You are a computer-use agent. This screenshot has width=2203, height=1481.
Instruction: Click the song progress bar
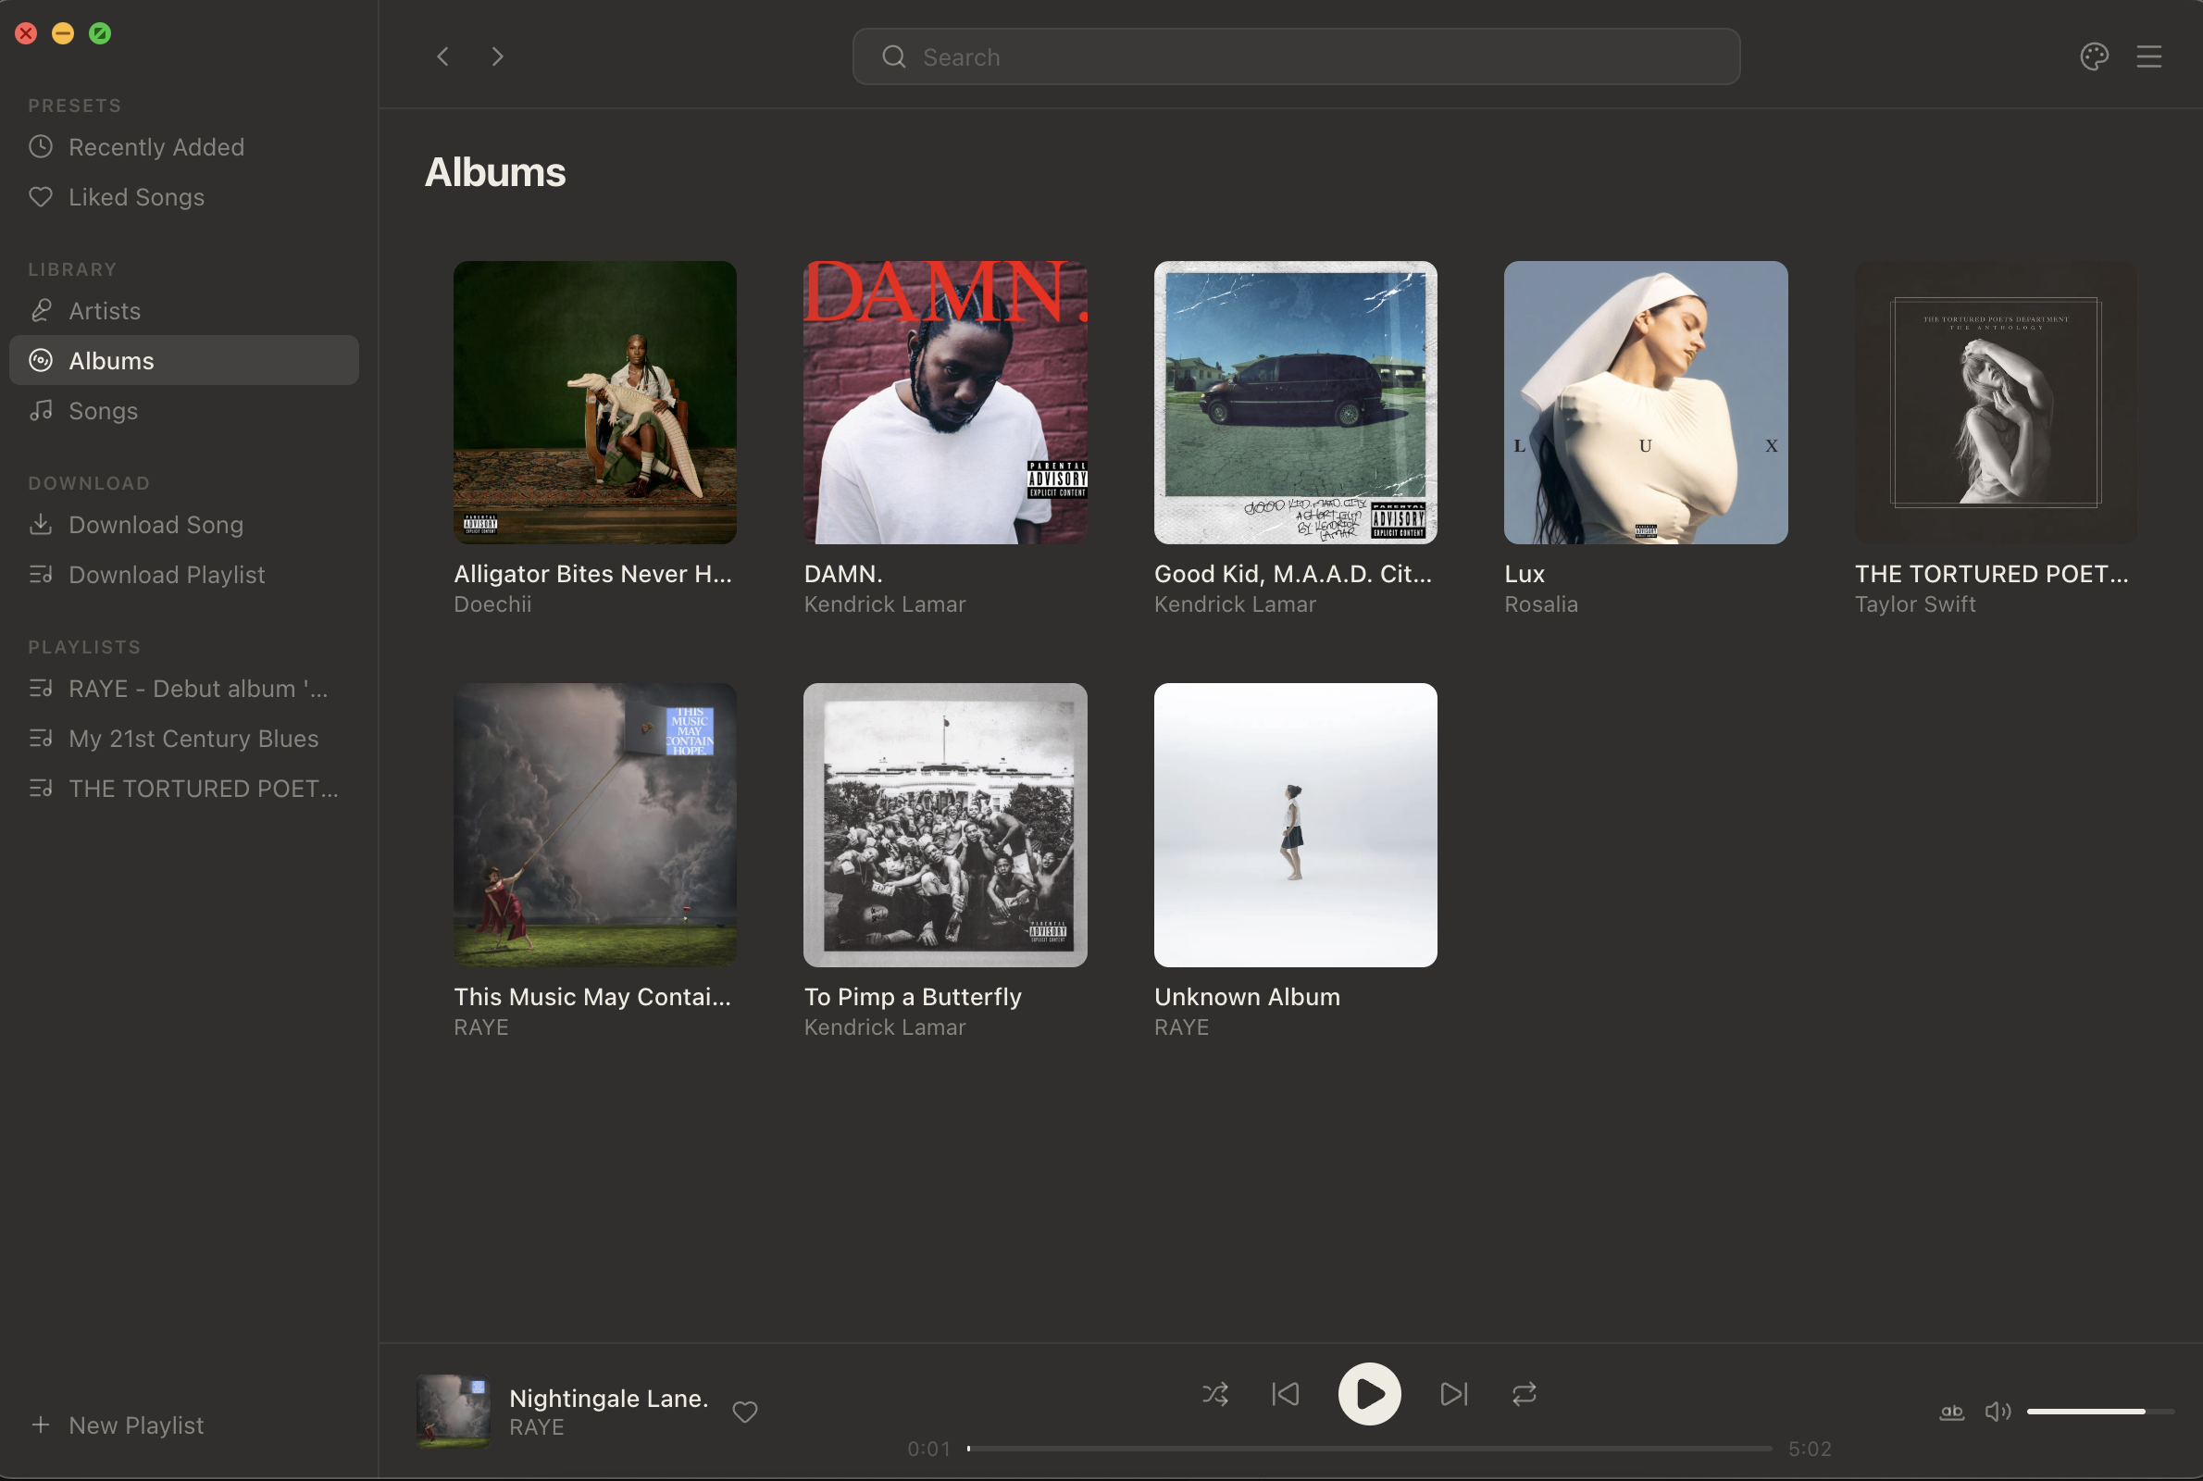[x=1368, y=1448]
